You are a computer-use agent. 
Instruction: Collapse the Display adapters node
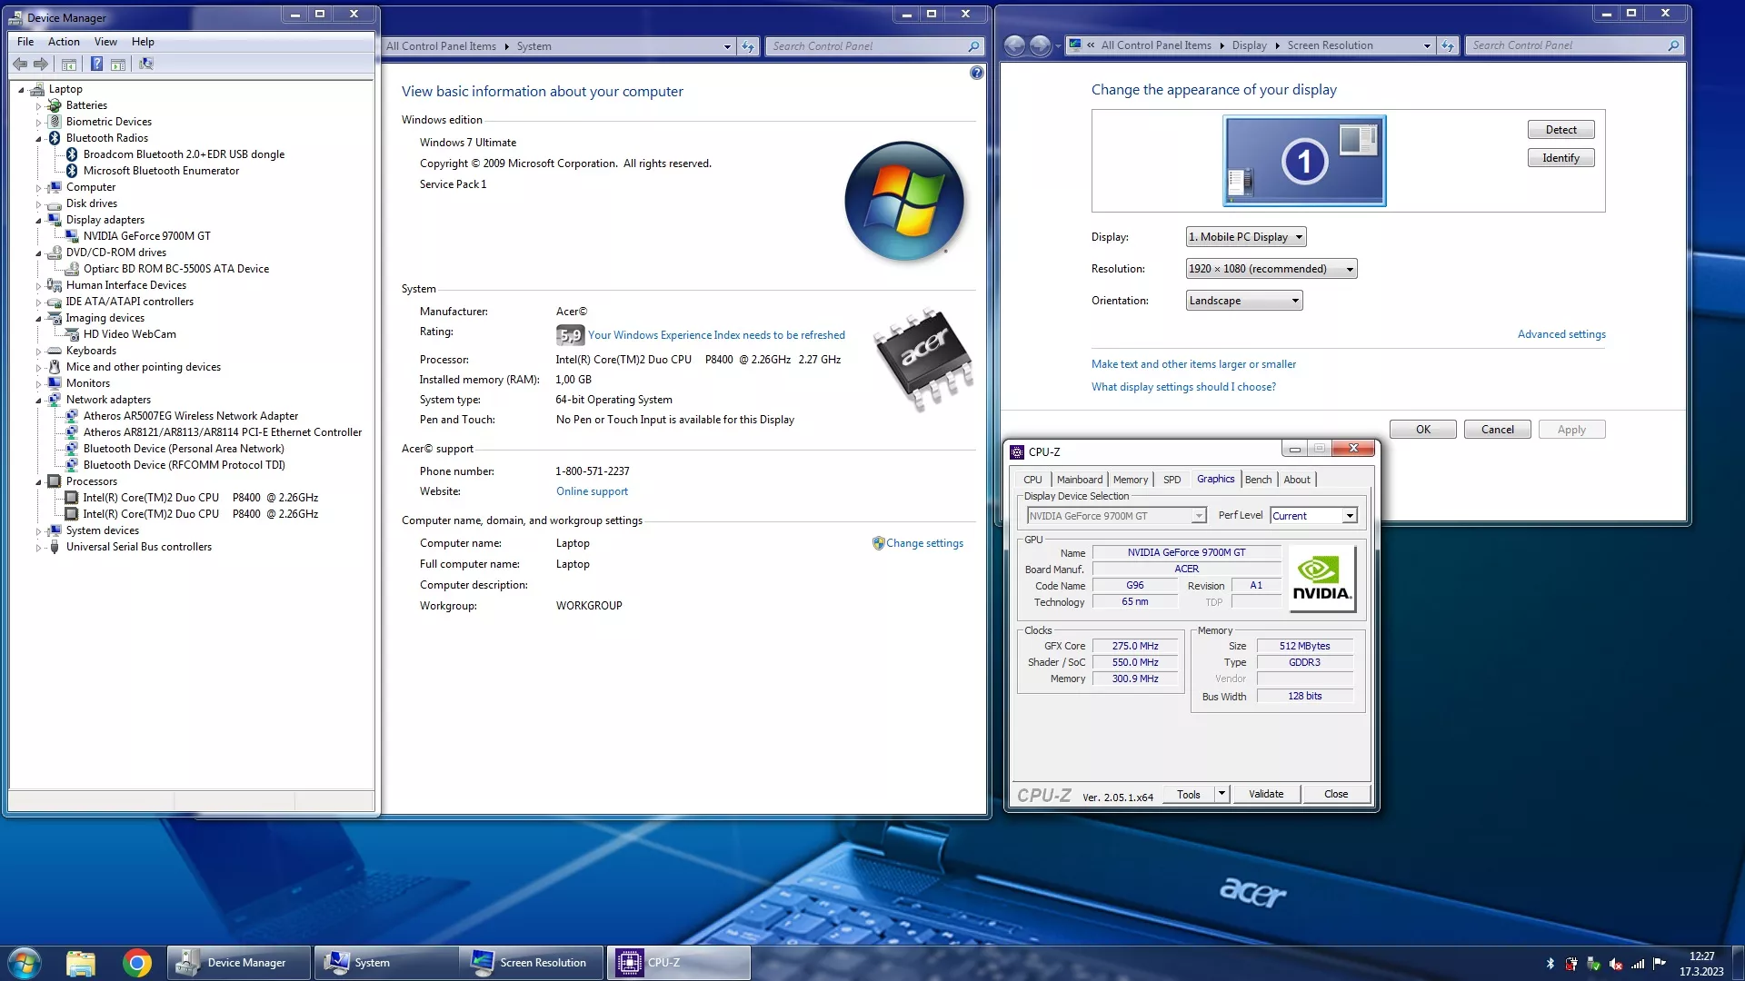point(38,221)
